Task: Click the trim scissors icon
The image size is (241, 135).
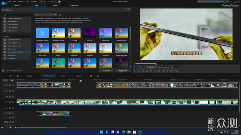Action: 18,76
